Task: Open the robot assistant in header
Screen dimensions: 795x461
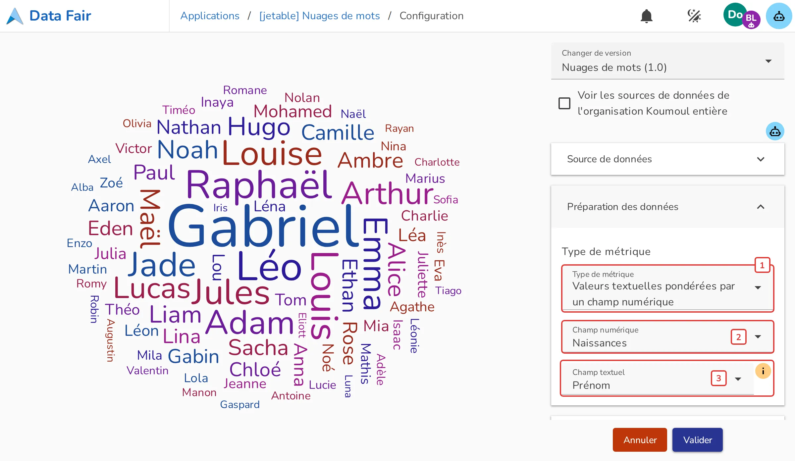Action: [779, 16]
